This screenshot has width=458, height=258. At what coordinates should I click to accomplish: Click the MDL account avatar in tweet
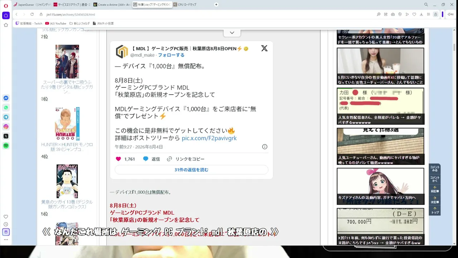[x=122, y=52]
